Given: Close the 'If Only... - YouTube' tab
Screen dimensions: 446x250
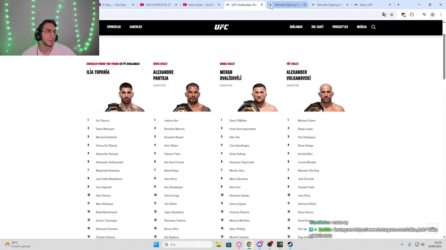Looking at the screenshot, I should 133,5.
